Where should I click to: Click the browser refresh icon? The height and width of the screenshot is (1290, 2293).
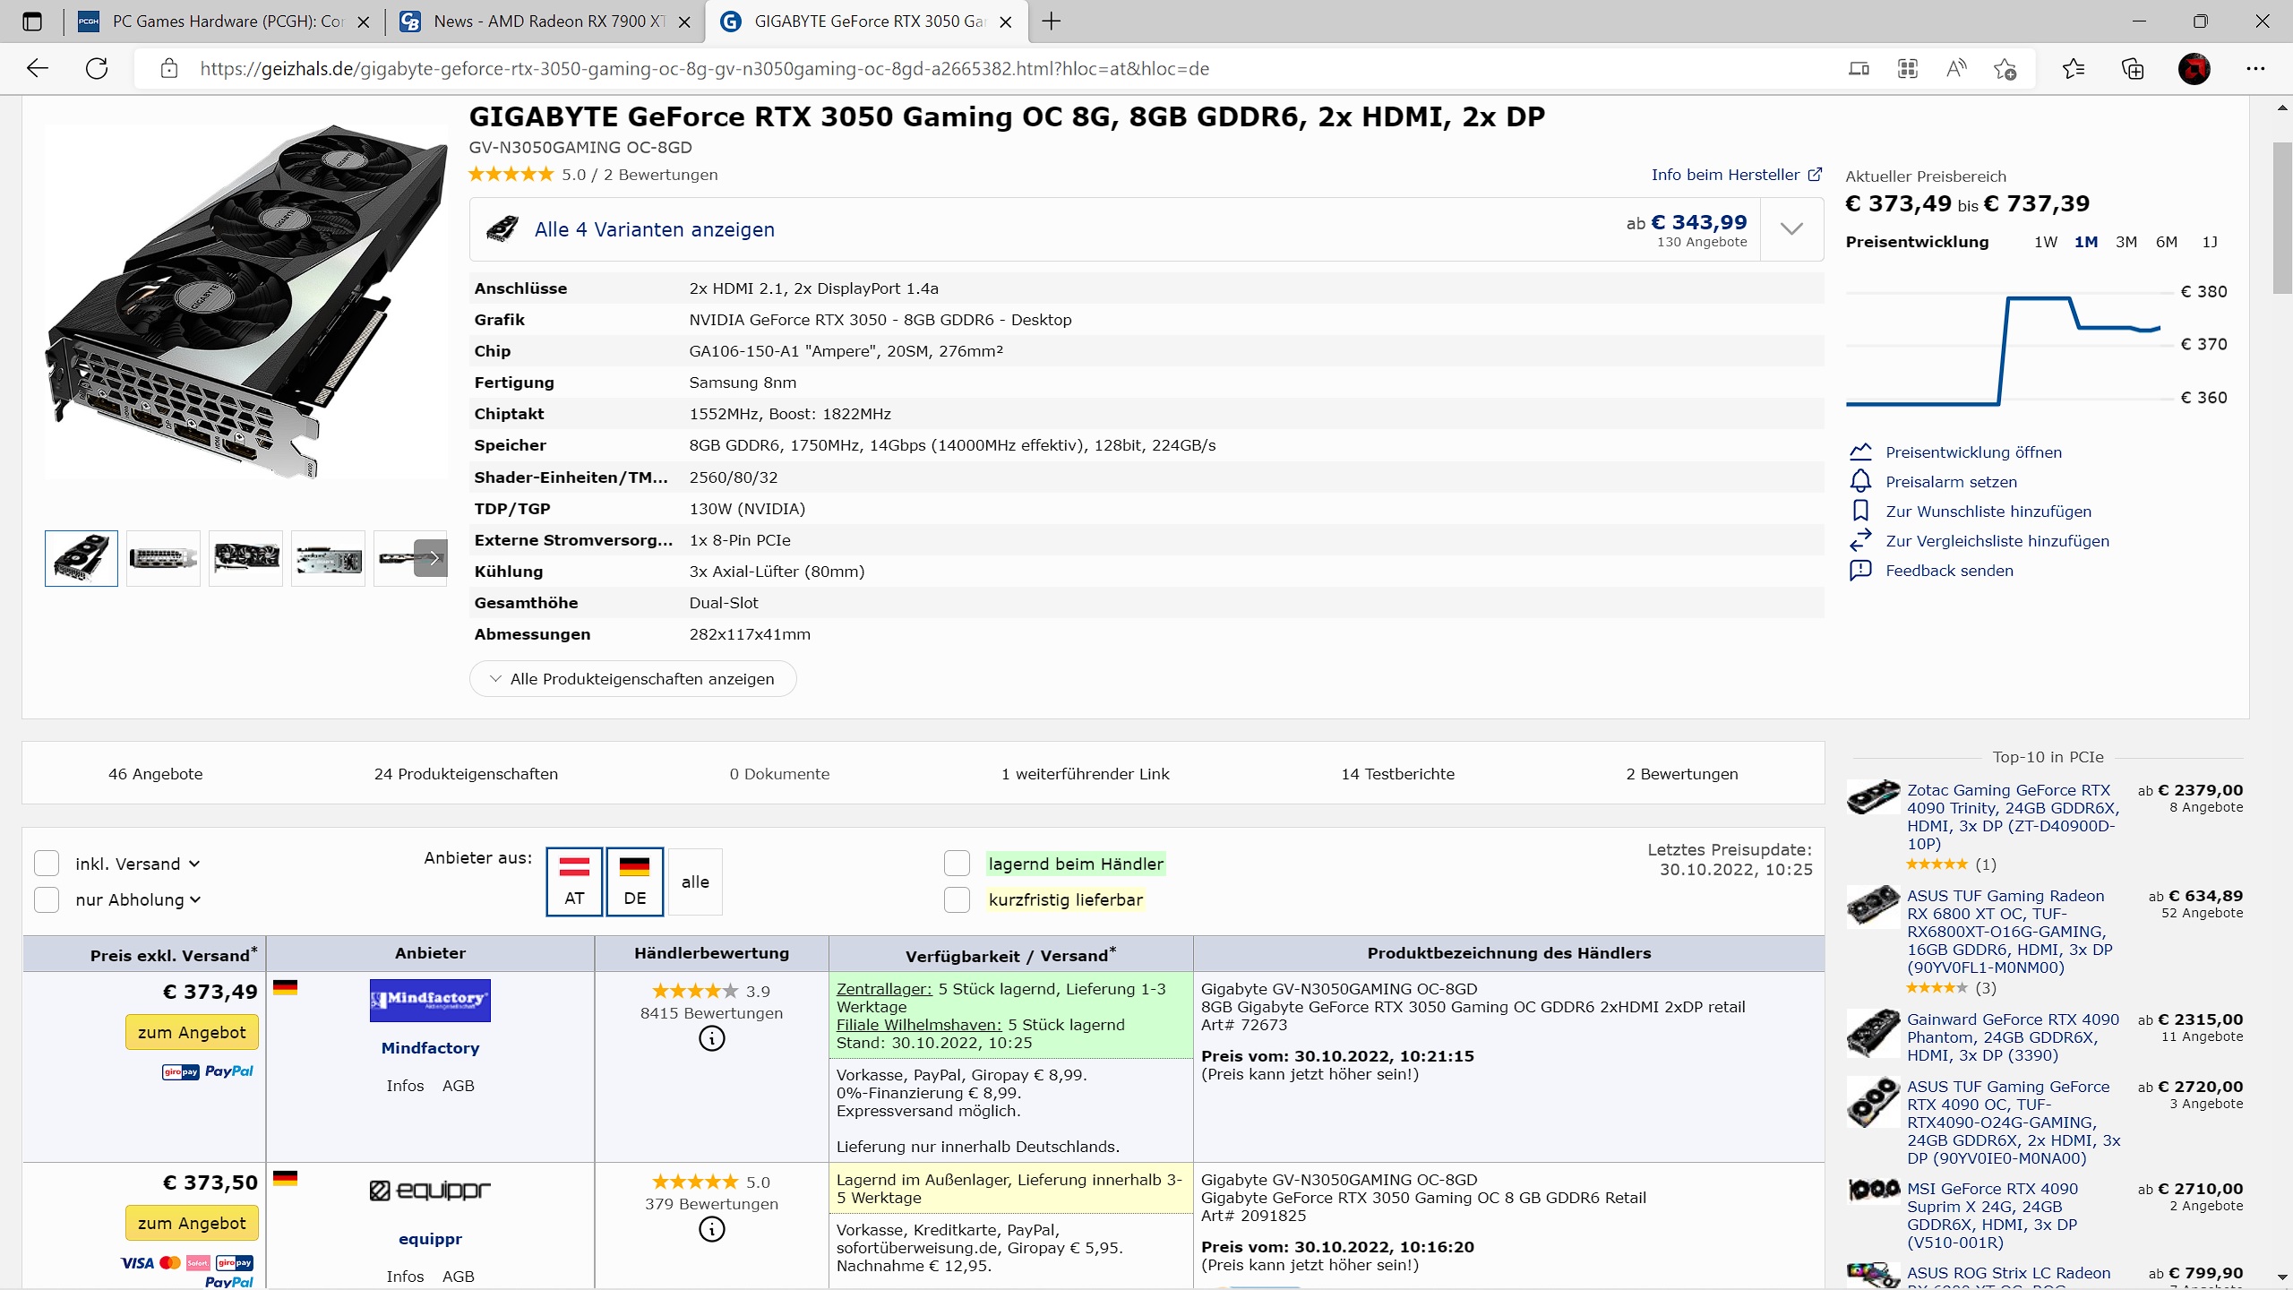click(97, 69)
